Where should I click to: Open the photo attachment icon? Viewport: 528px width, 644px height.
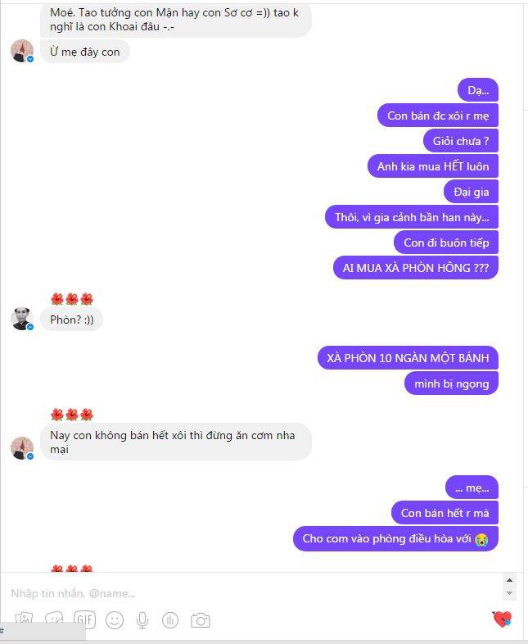coord(24,619)
